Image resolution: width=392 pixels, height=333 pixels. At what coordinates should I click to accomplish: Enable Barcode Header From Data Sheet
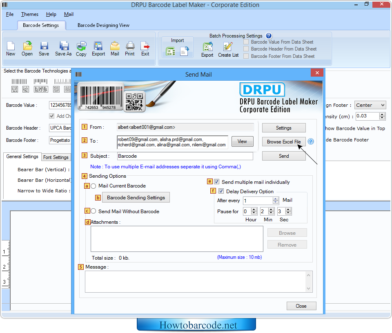pyautogui.click(x=246, y=49)
